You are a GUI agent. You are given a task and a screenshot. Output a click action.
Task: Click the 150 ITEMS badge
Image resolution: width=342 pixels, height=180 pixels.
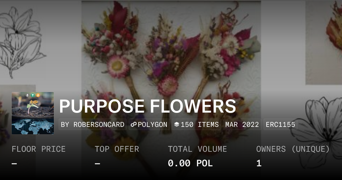[x=196, y=125]
